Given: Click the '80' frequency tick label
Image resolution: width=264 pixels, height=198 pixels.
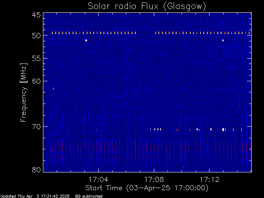Looking at the screenshot, I should [x=36, y=170].
